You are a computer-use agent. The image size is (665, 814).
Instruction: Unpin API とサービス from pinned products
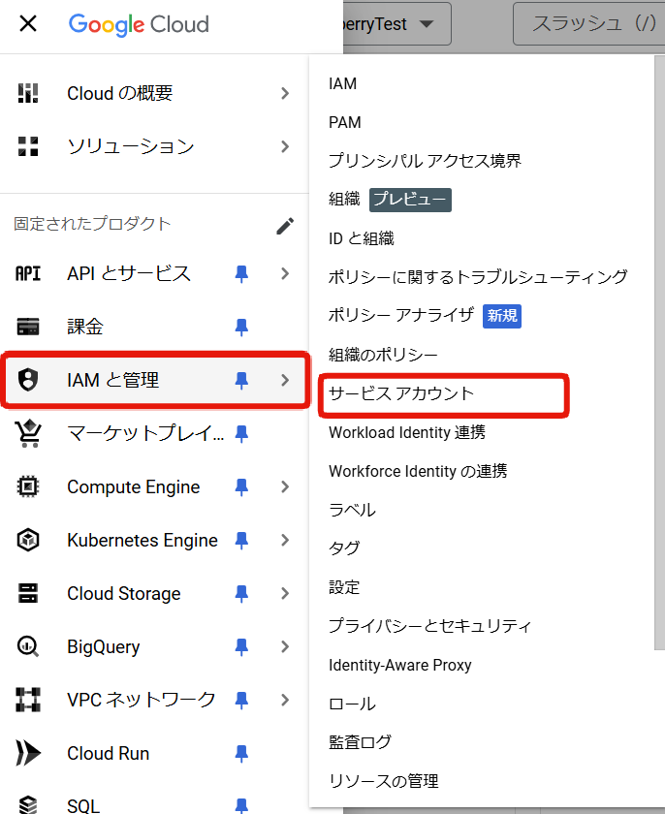point(241,274)
